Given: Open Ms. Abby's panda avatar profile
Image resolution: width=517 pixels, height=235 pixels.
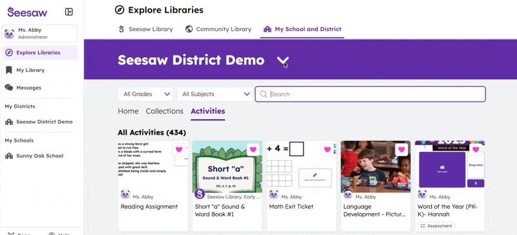Looking at the screenshot, I should (x=9, y=33).
